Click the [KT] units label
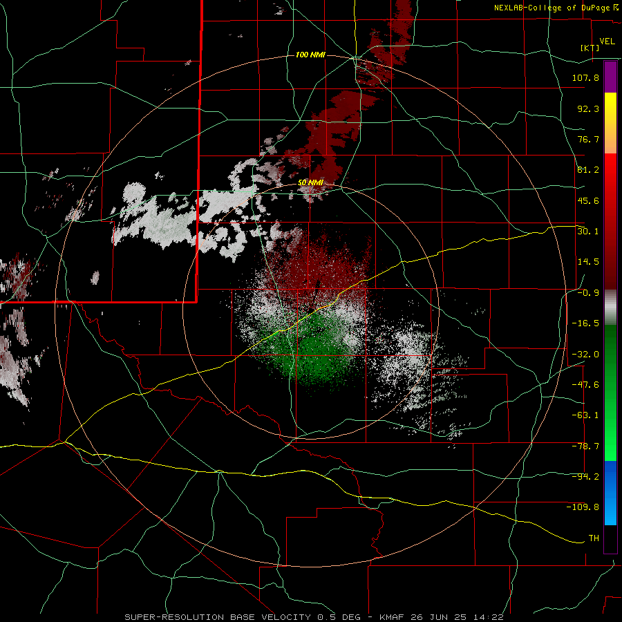Screen dimensions: 622x622 click(590, 48)
